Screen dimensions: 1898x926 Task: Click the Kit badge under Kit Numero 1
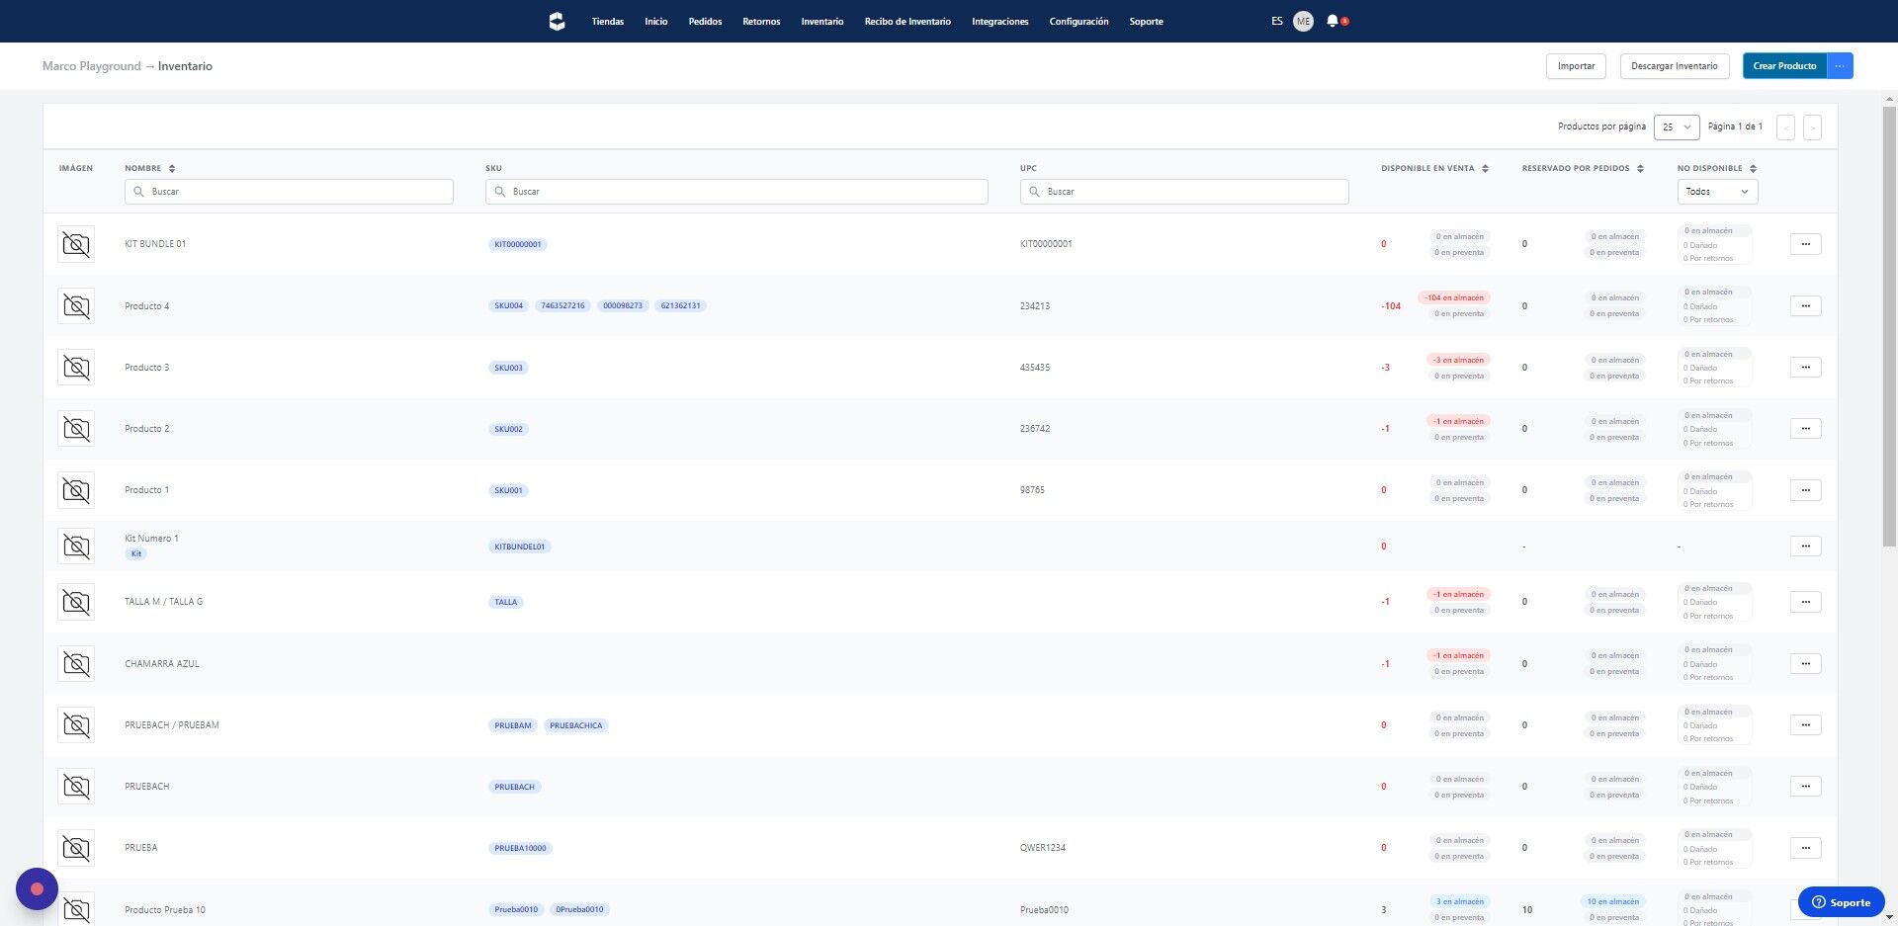tap(136, 553)
